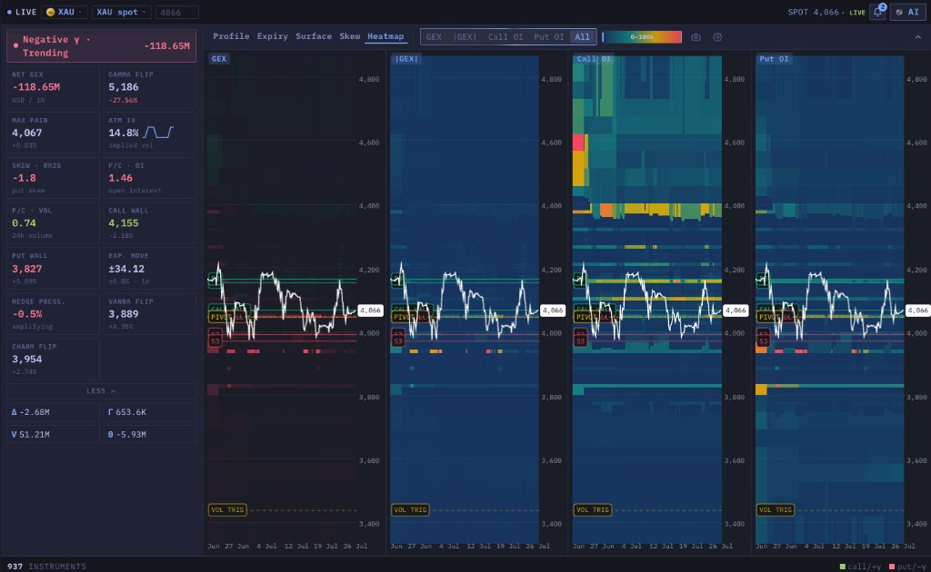Take a heatmap snapshot with camera icon
This screenshot has width=931, height=572.
[696, 36]
